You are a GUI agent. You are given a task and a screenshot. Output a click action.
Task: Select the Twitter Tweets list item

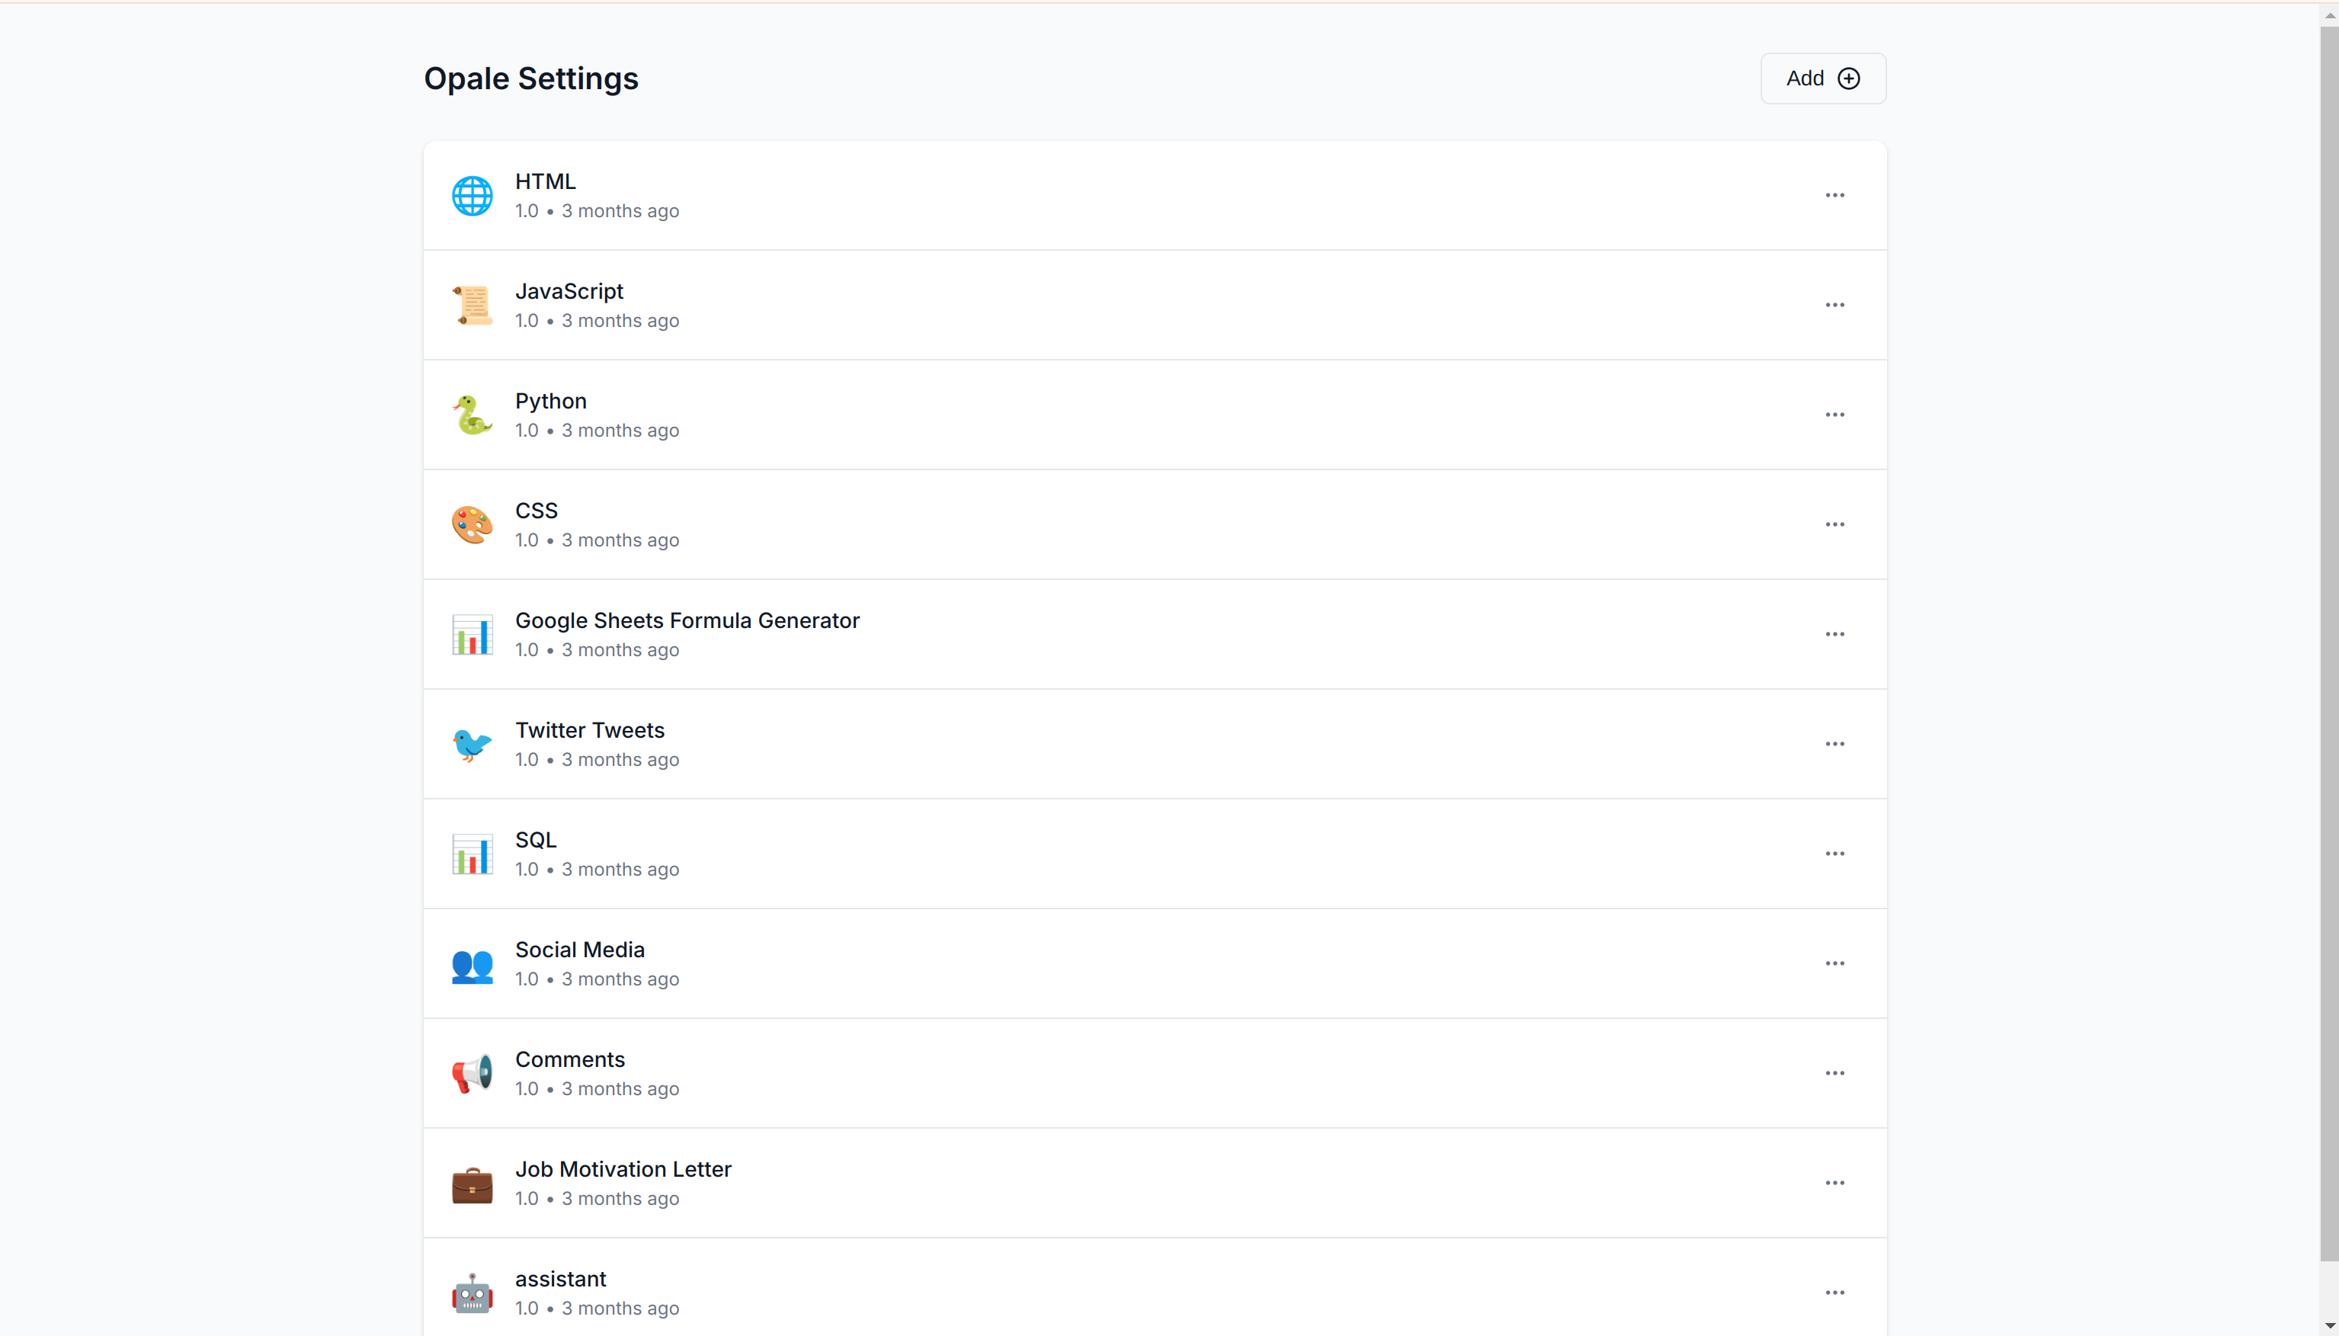coord(589,730)
